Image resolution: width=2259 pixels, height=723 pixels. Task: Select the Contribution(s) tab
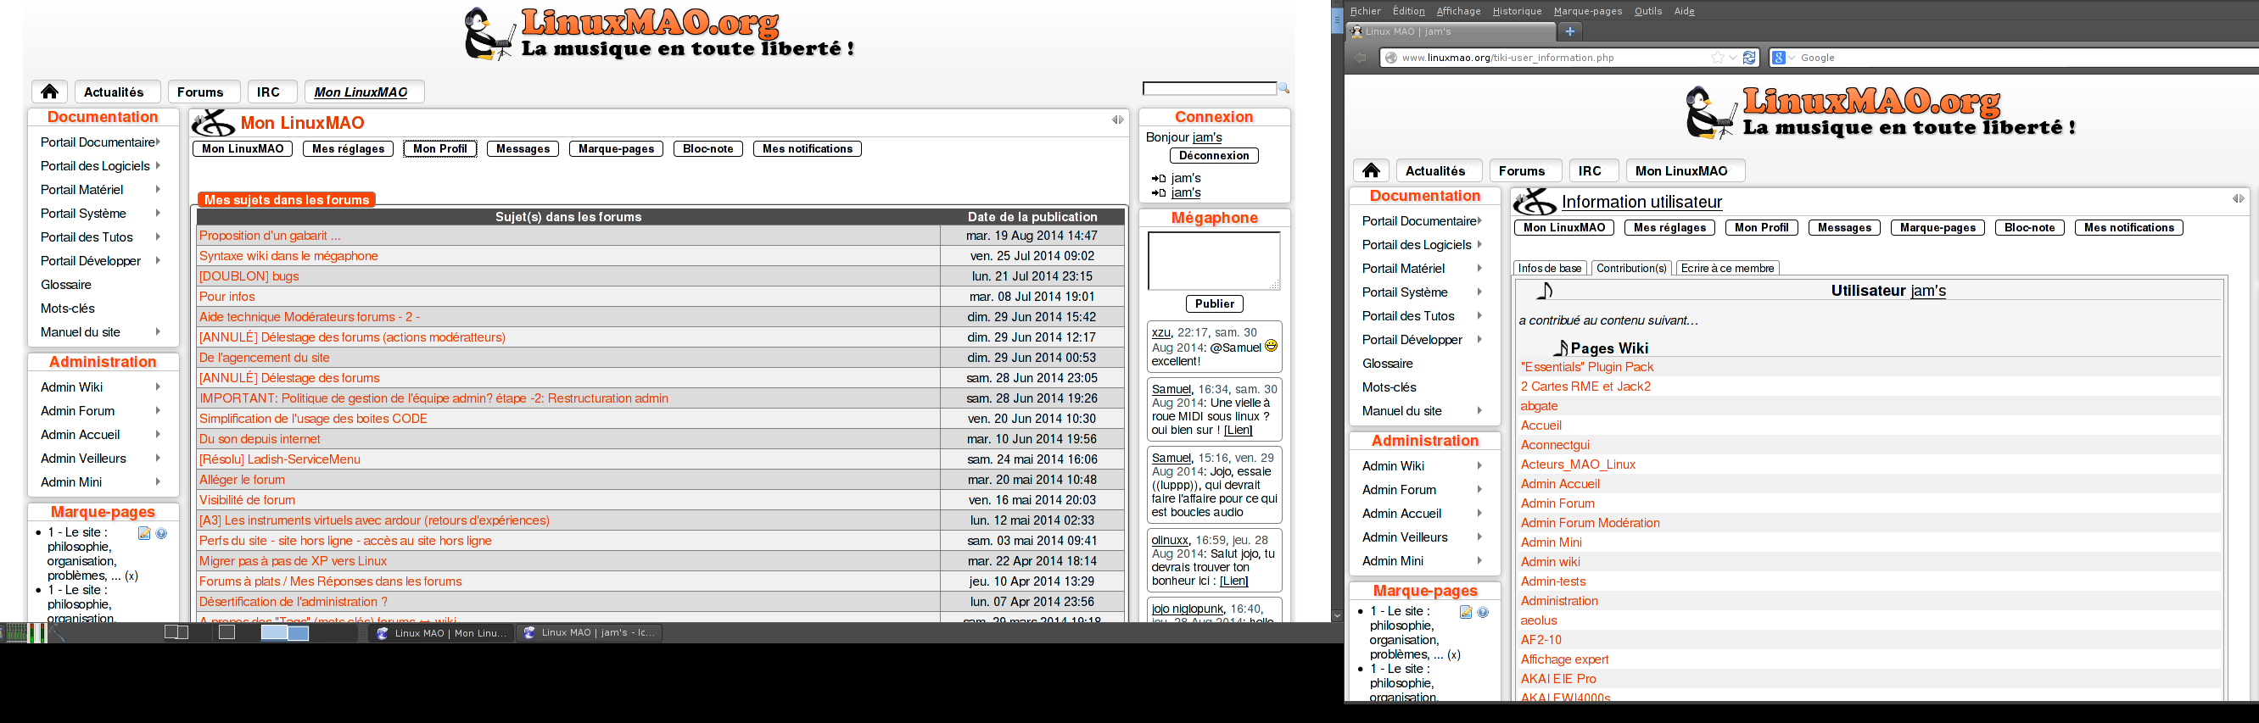pos(1631,269)
